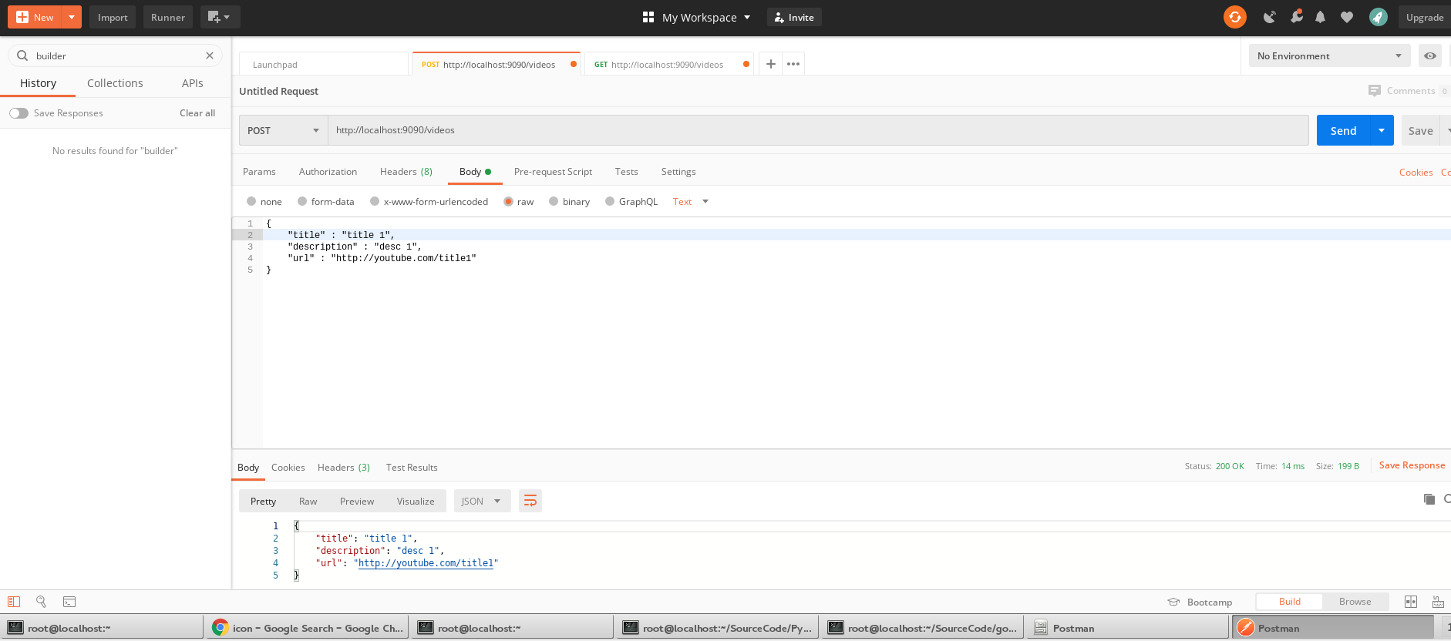Expand the New button dropdown arrow
The height and width of the screenshot is (641, 1451).
(71, 17)
